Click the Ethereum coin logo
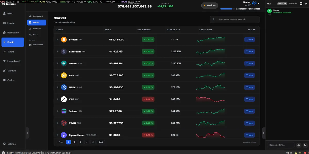 (64, 52)
